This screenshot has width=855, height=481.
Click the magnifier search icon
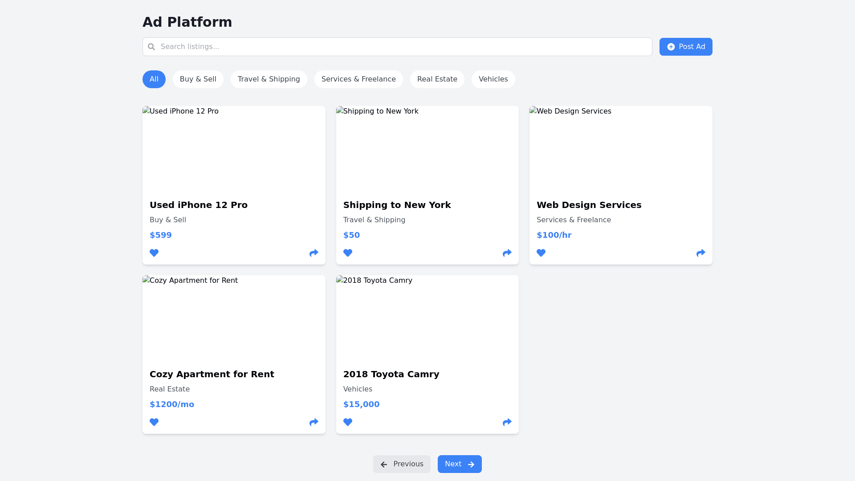point(151,47)
